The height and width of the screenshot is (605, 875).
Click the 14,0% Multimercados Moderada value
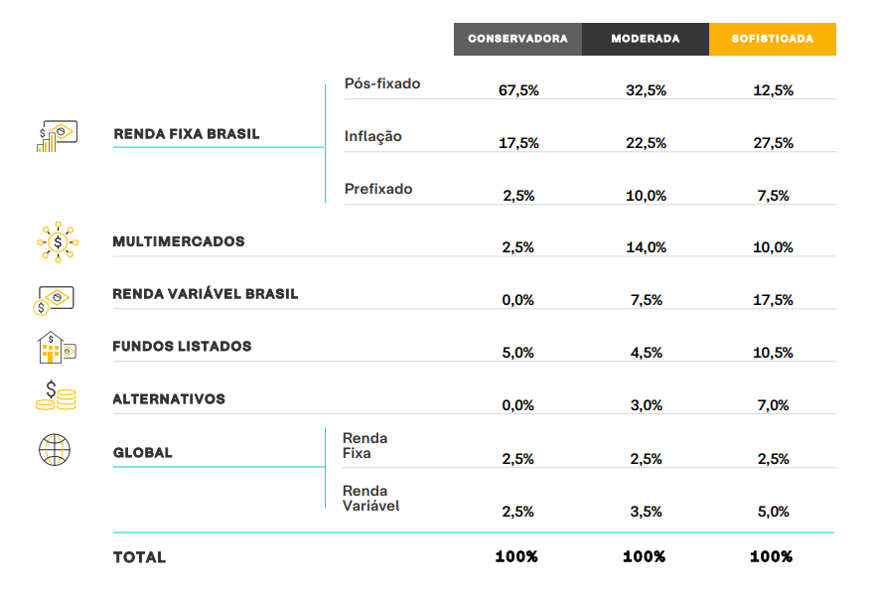click(647, 247)
